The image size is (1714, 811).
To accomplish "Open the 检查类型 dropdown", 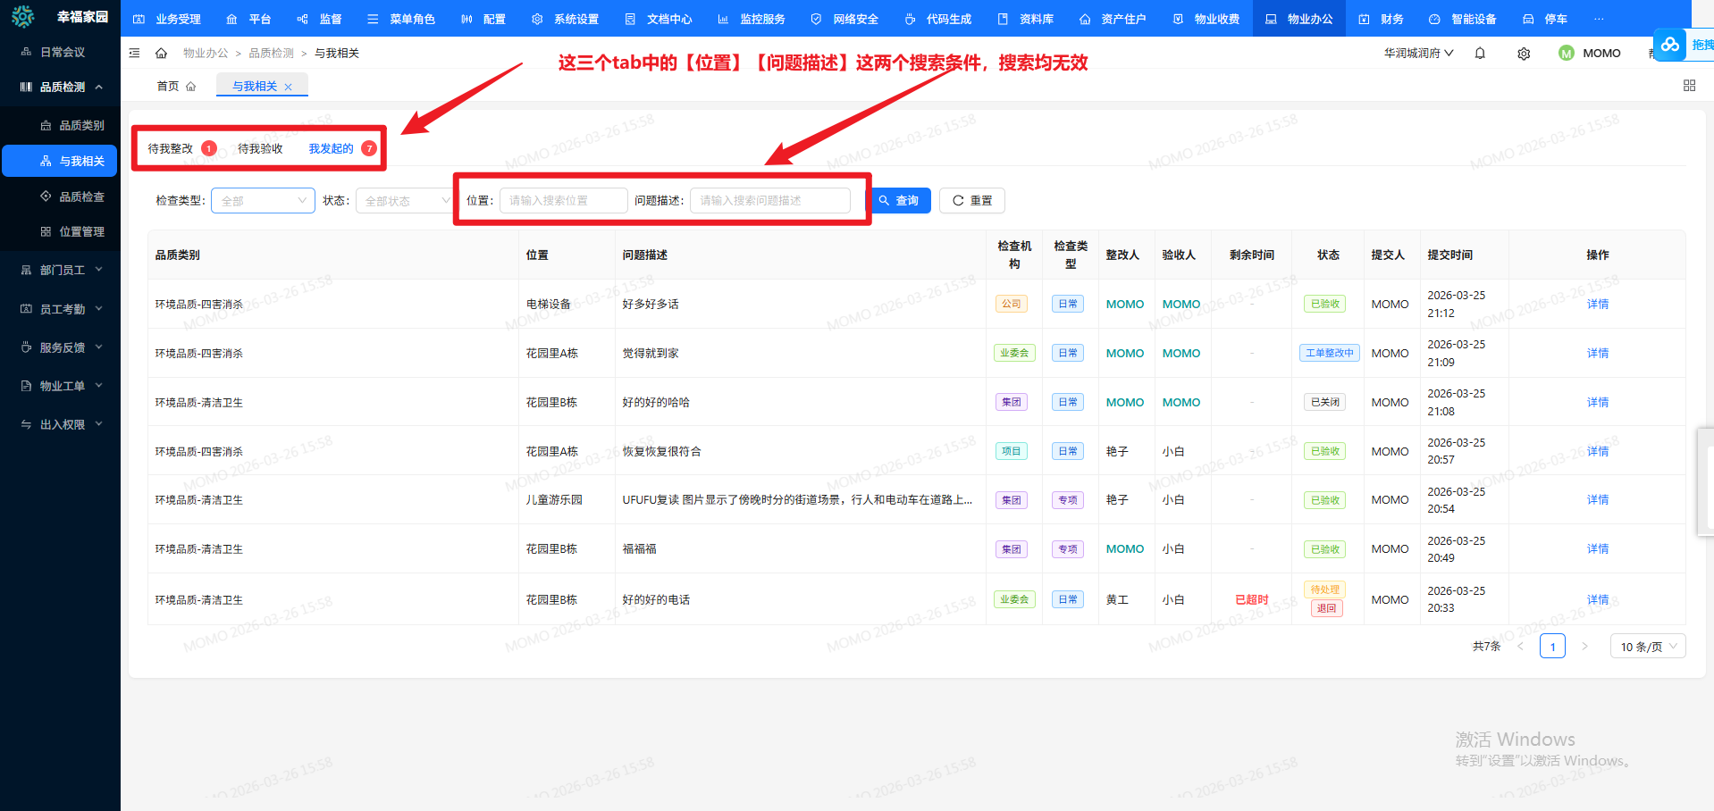I will point(263,201).
